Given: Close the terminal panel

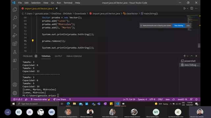Looking at the screenshot, I should click(x=196, y=56).
